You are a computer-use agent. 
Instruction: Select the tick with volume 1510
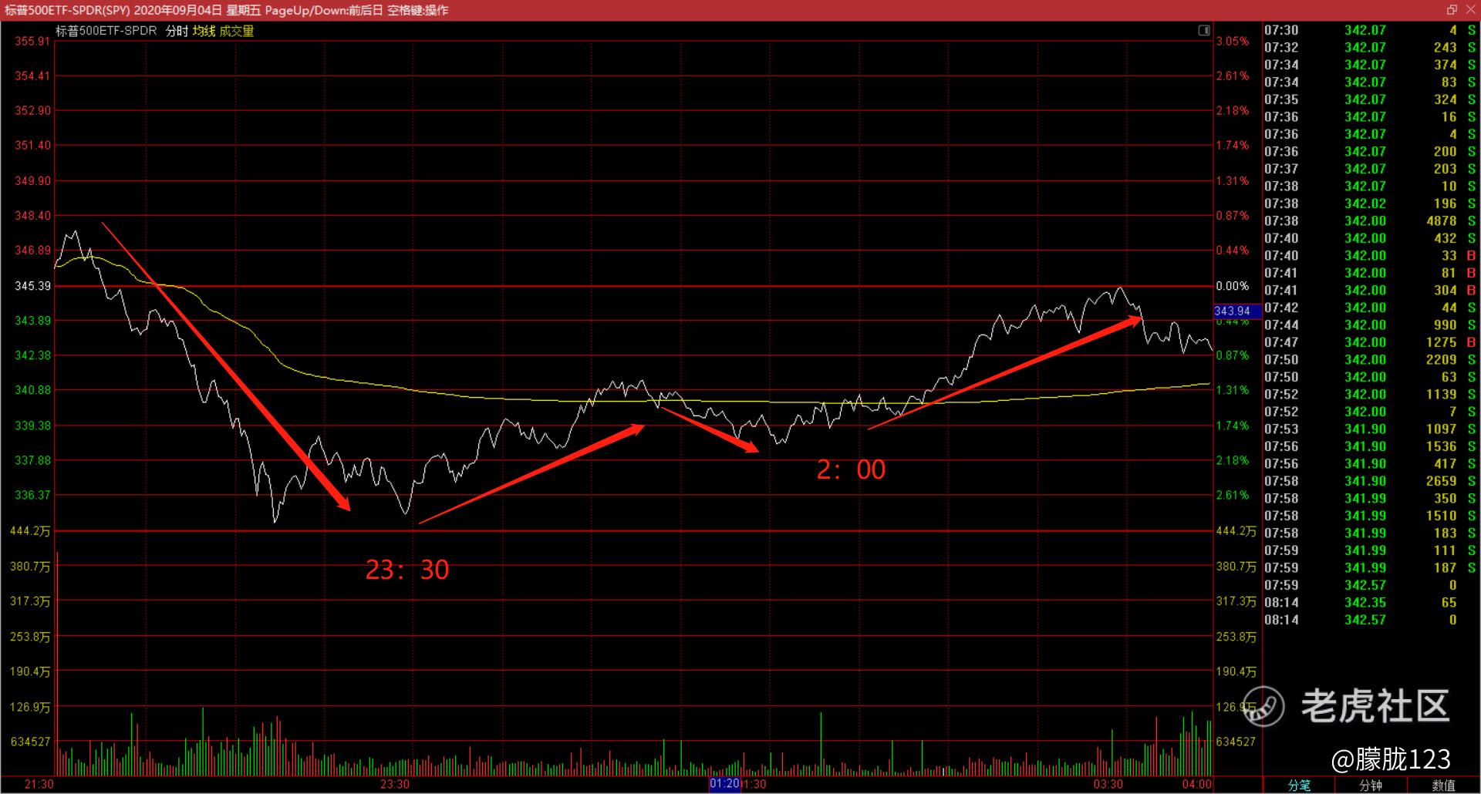1370,516
